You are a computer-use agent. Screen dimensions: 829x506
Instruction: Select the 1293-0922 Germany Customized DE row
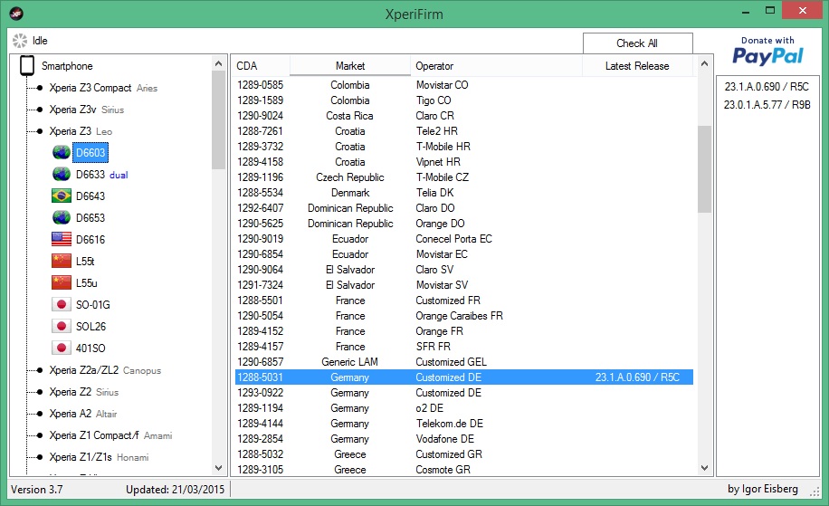pyautogui.click(x=464, y=392)
